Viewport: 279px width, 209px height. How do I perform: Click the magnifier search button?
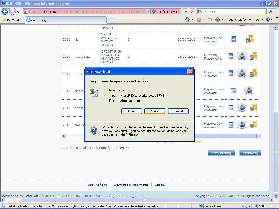[x=271, y=11]
